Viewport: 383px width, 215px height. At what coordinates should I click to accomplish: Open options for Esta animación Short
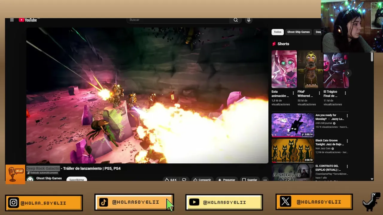(293, 93)
